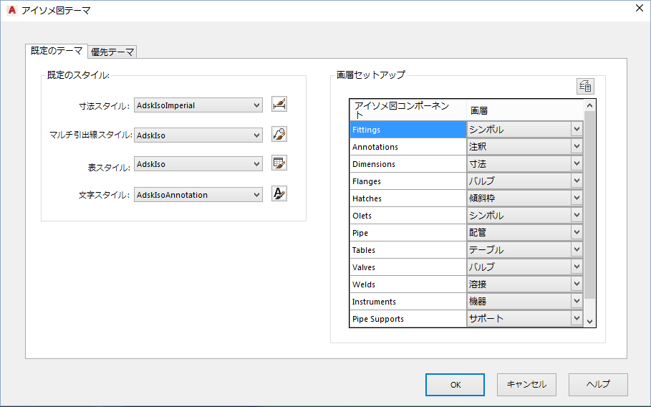Select the Annotations component row
The width and height of the screenshot is (651, 407).
point(408,147)
